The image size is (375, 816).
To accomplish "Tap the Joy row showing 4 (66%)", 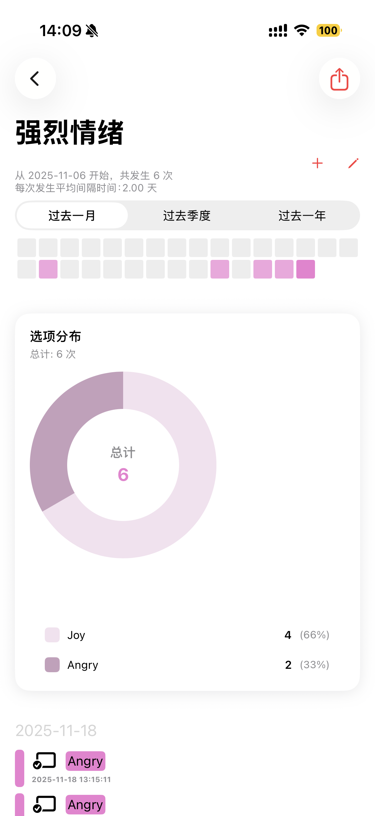I will click(187, 635).
